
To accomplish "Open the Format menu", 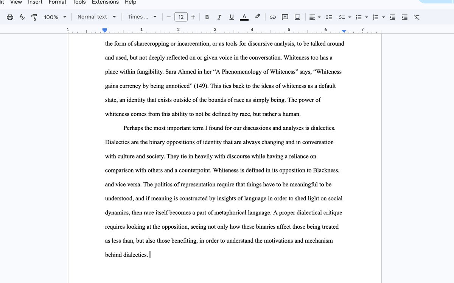I will [x=58, y=2].
